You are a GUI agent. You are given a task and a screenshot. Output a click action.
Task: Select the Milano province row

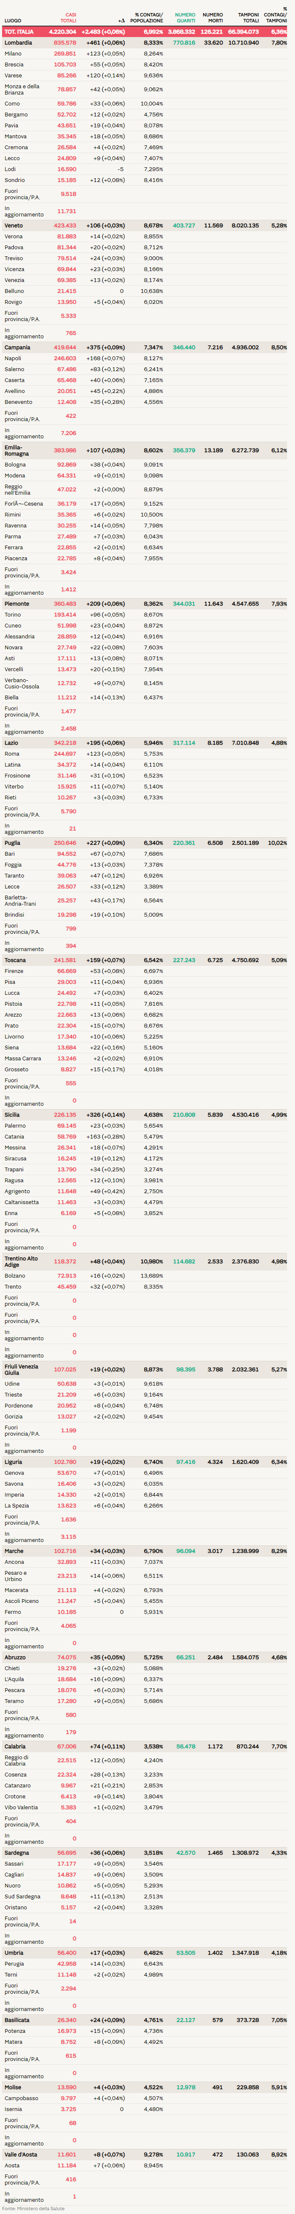[x=13, y=53]
